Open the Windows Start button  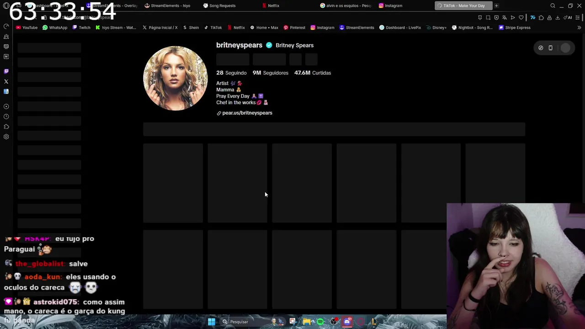coord(211,322)
